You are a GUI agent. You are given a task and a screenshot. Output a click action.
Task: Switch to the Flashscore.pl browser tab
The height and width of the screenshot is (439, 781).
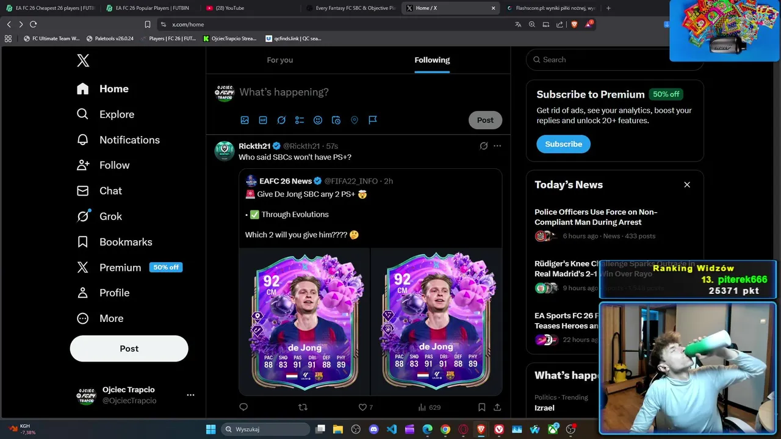pyautogui.click(x=551, y=8)
